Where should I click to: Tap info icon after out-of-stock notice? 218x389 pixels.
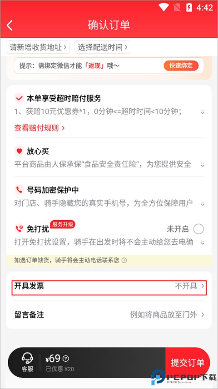[x=124, y=261]
